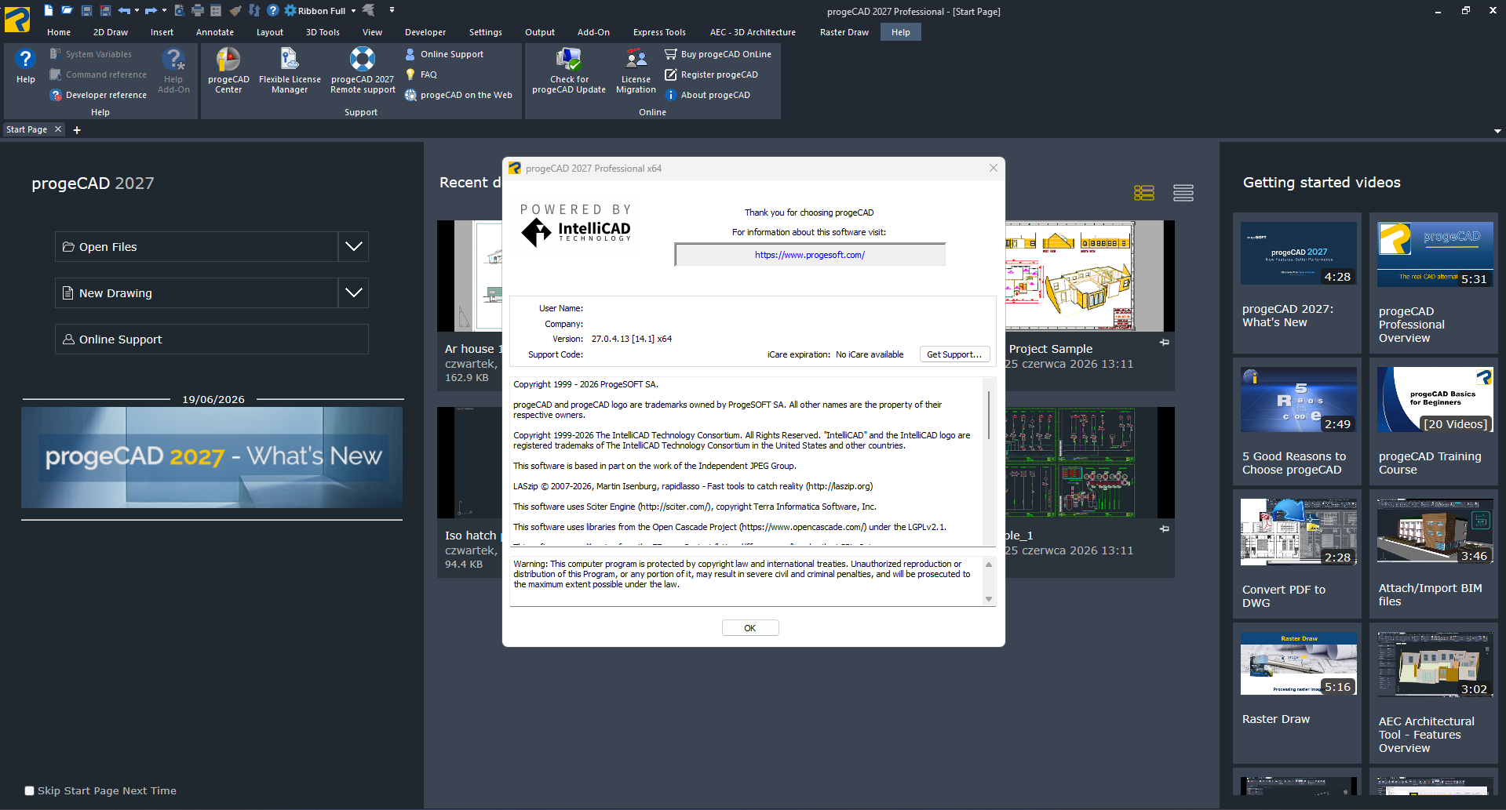Image resolution: width=1506 pixels, height=810 pixels.
Task: Click the New Drawing button
Action: [196, 292]
